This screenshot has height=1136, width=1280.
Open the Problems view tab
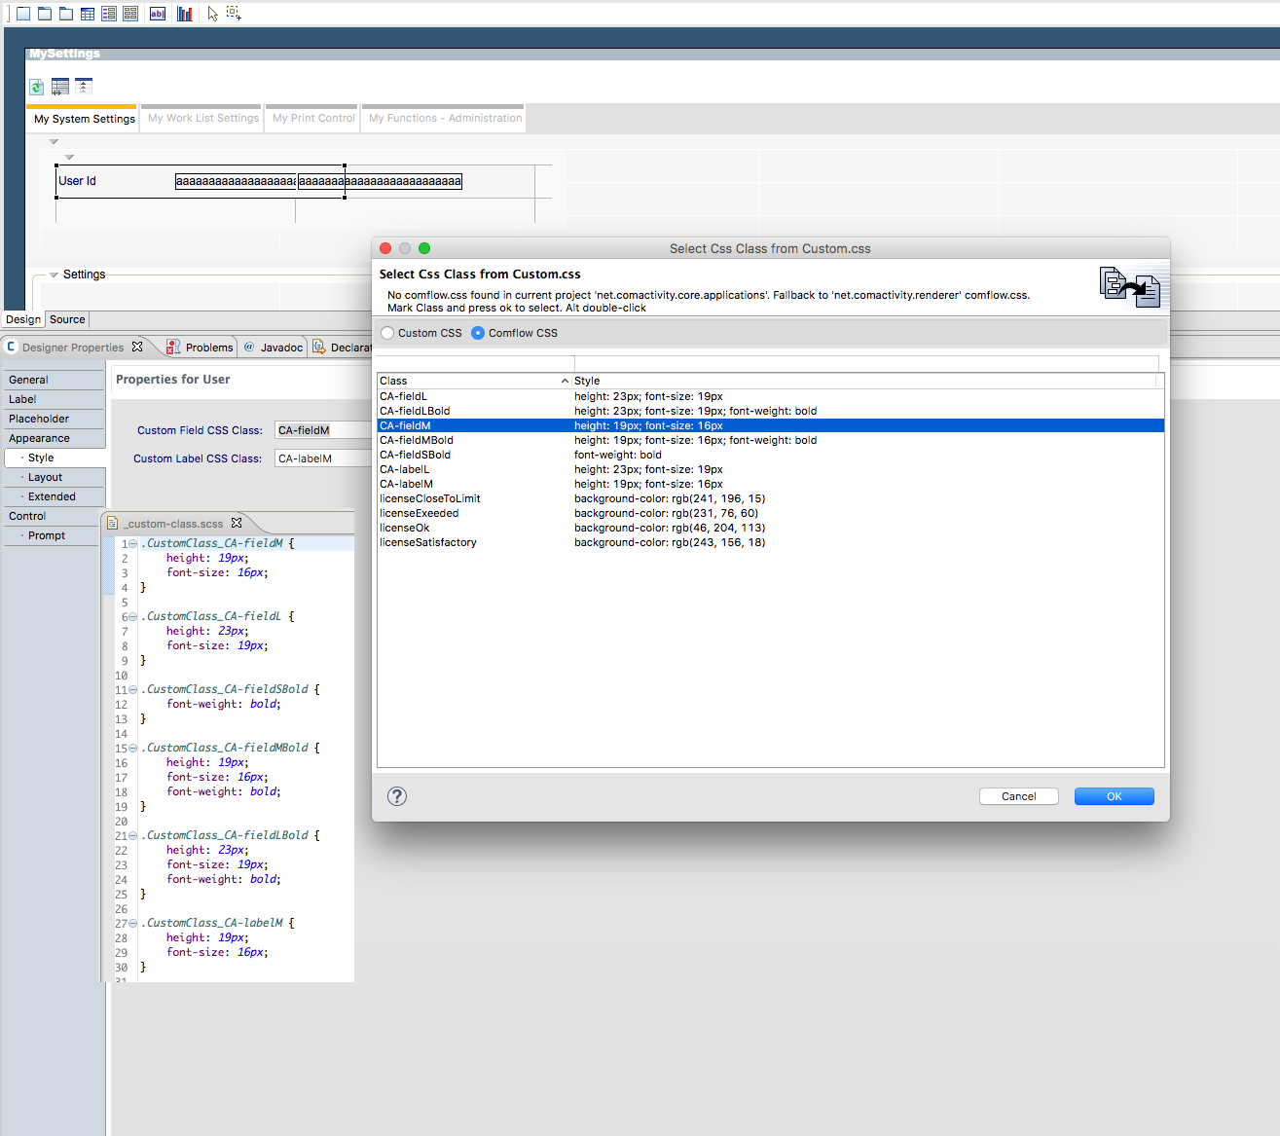[x=201, y=348]
